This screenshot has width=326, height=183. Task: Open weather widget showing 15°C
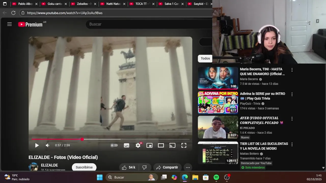pyautogui.click(x=17, y=177)
